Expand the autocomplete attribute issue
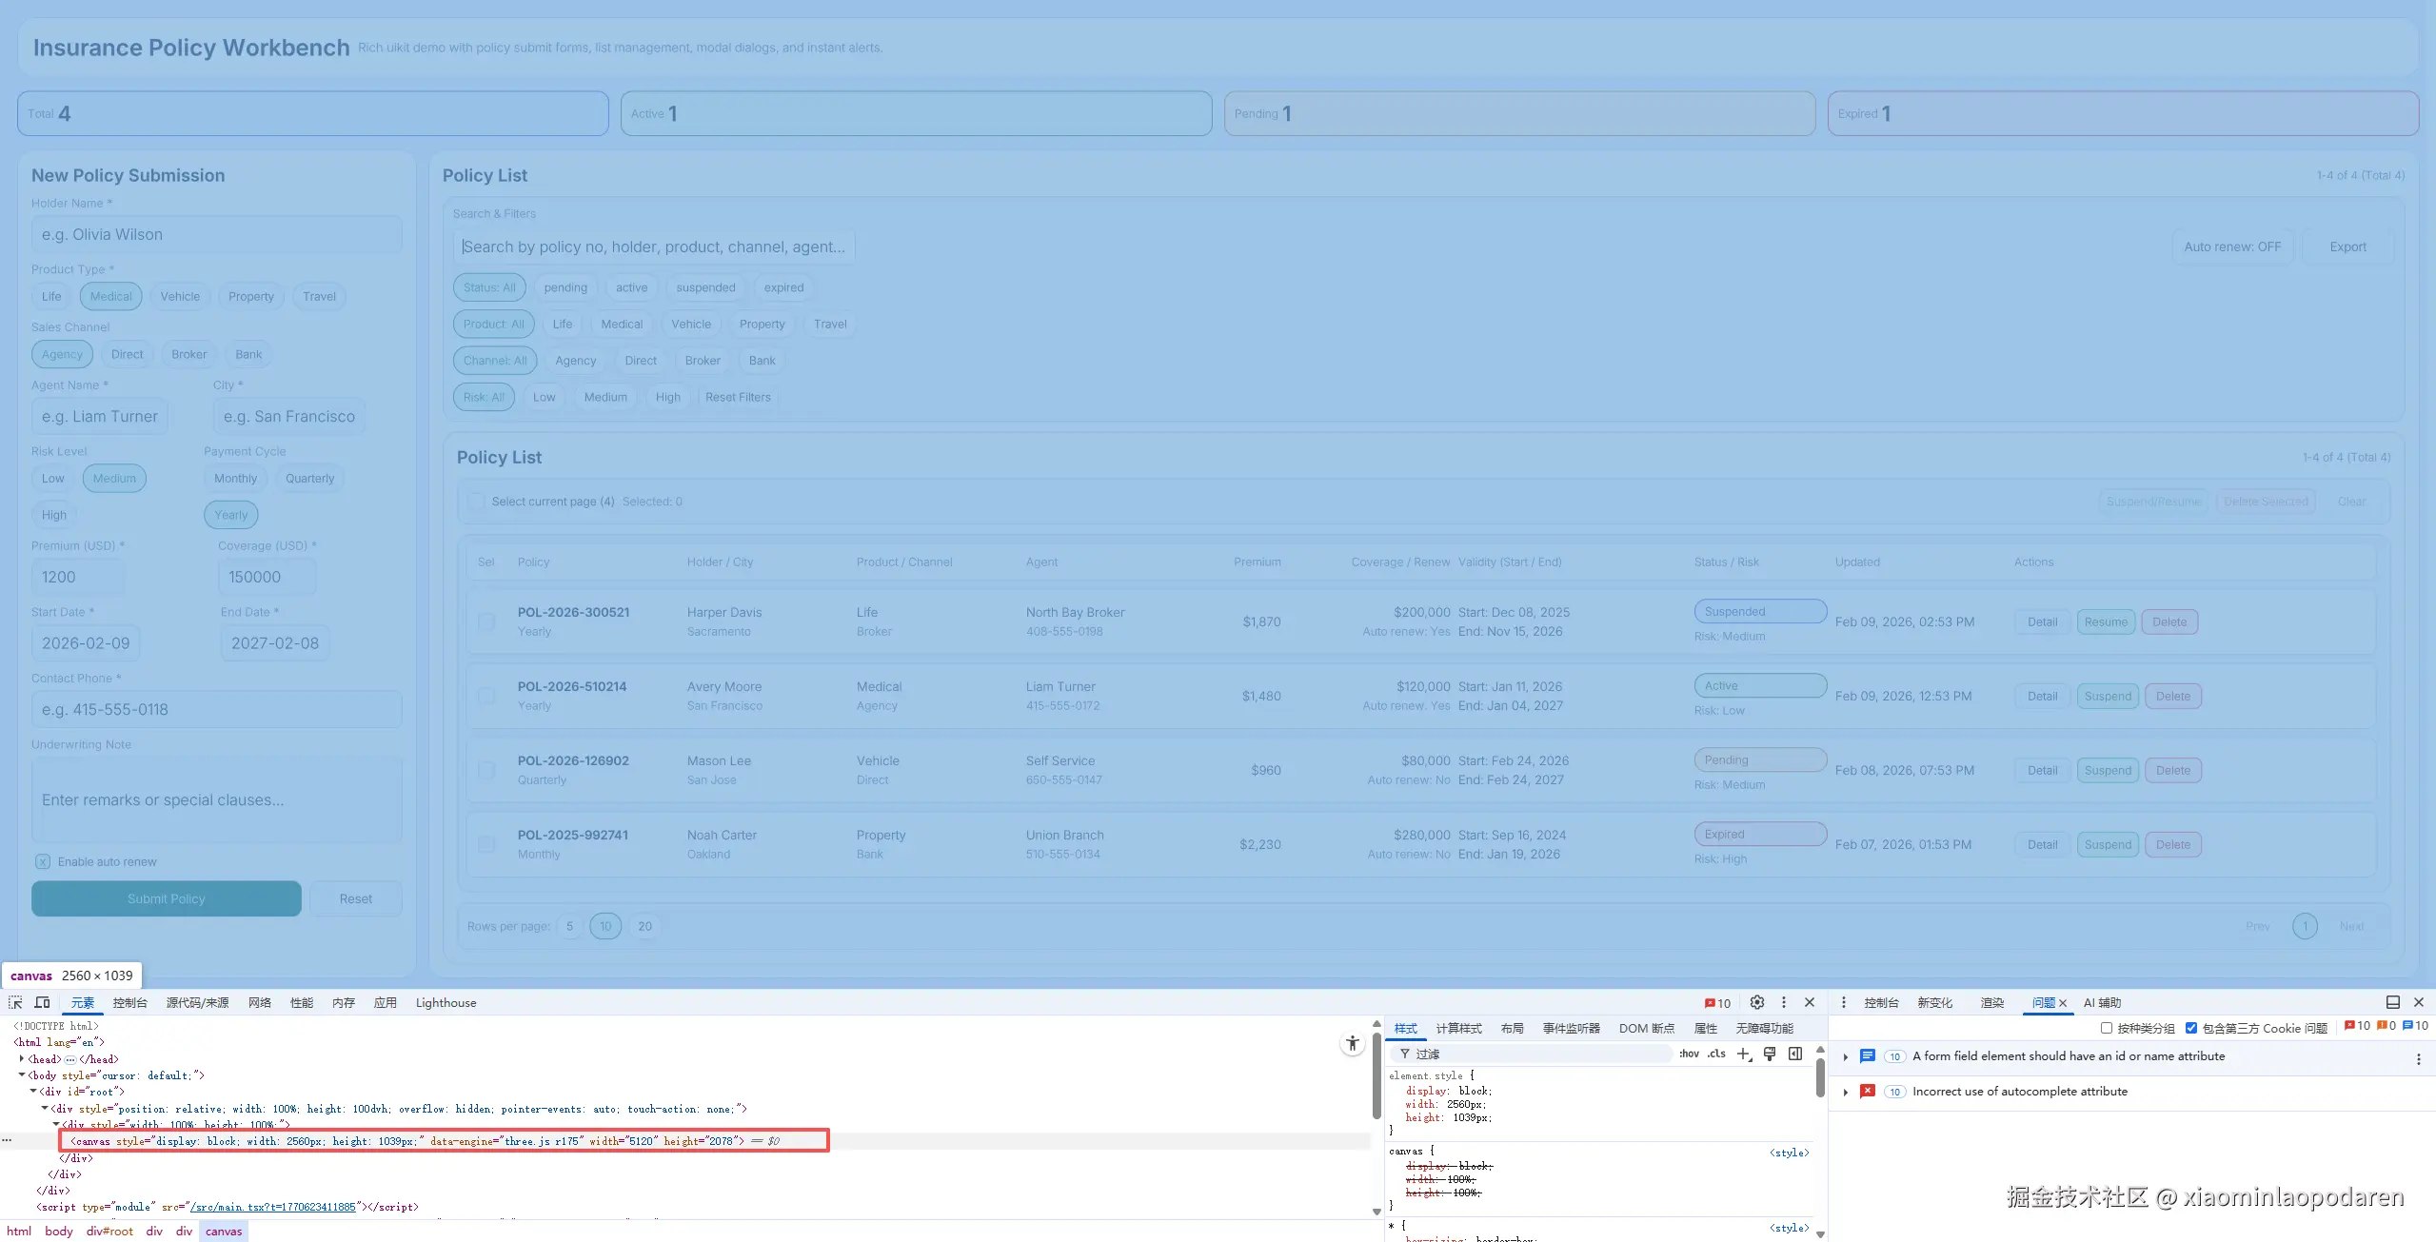 point(1846,1092)
